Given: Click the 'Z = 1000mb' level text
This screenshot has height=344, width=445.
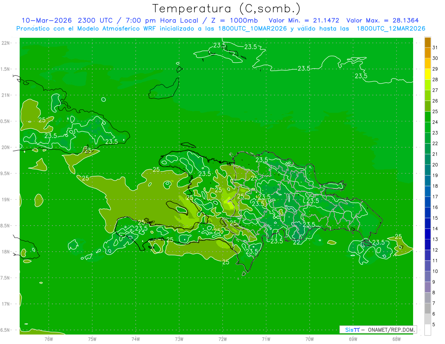Looking at the screenshot, I should (234, 20).
